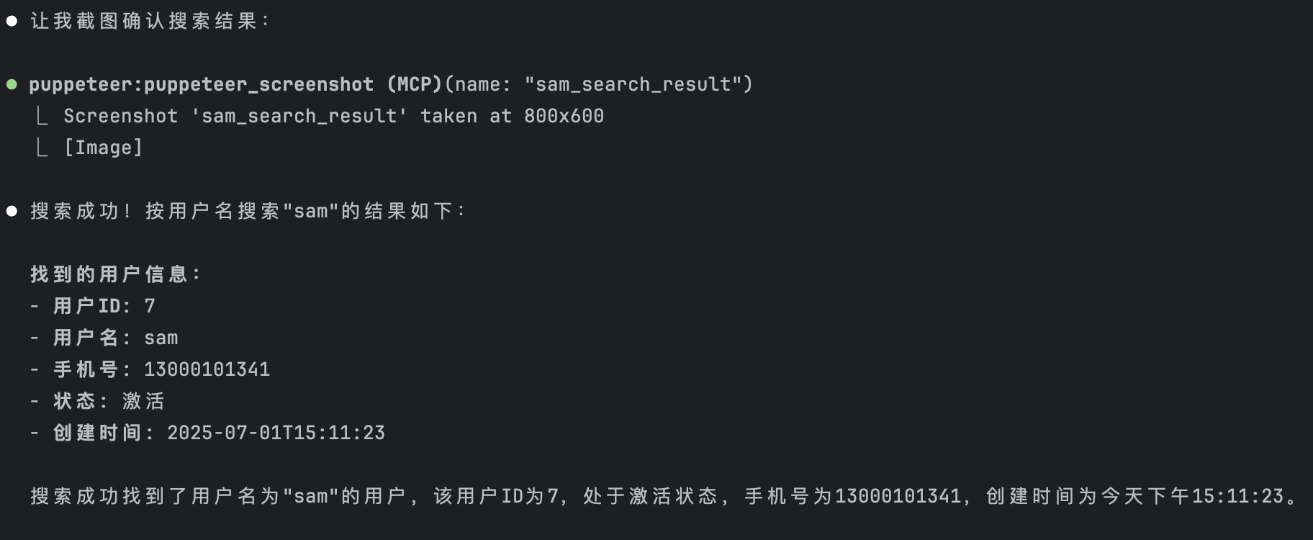Click the 用户名 value sam
1313x540 pixels.
point(161,338)
